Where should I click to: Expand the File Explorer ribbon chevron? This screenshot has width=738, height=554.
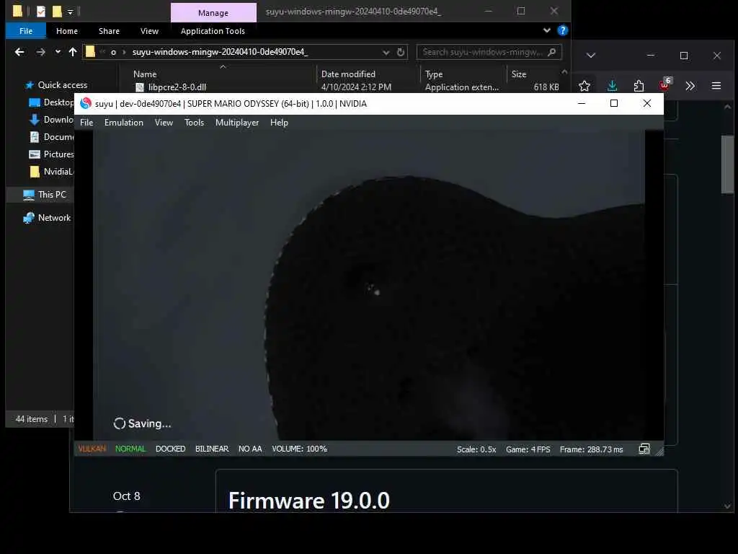coord(546,30)
